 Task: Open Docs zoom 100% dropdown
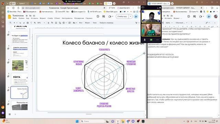coord(169,23)
